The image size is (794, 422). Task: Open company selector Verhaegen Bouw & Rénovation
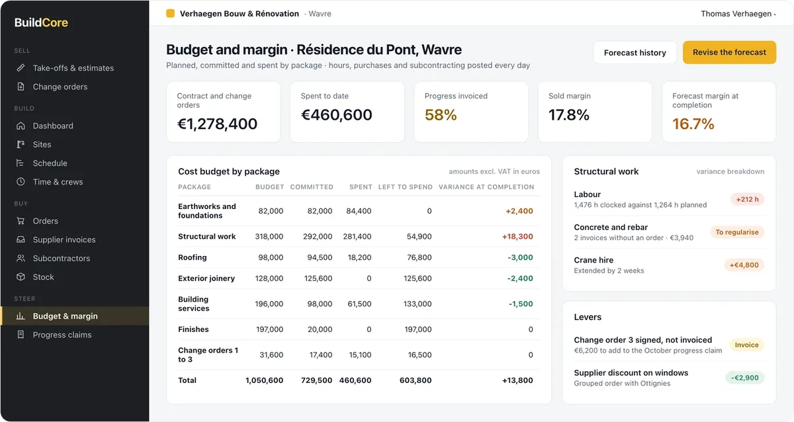[240, 13]
